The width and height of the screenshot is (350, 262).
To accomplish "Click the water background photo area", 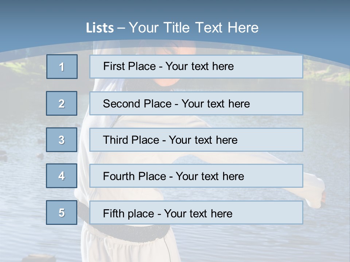I will (x=22, y=178).
